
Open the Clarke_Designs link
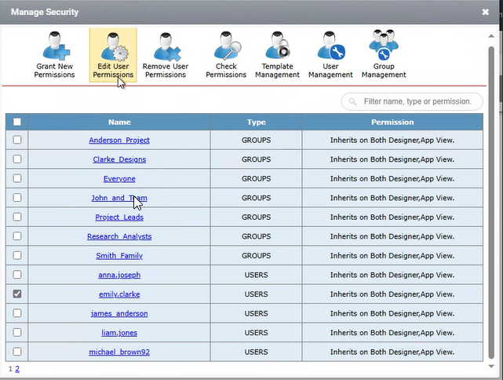click(x=119, y=159)
